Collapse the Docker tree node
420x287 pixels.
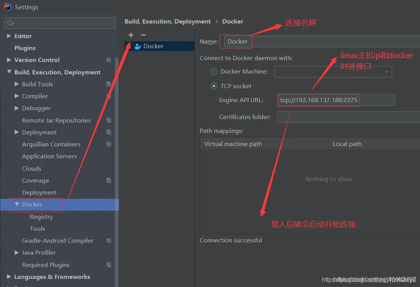point(17,204)
